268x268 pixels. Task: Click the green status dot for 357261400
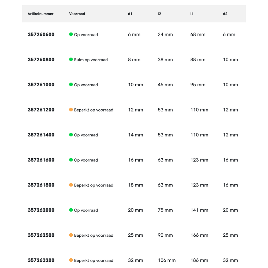(x=71, y=135)
